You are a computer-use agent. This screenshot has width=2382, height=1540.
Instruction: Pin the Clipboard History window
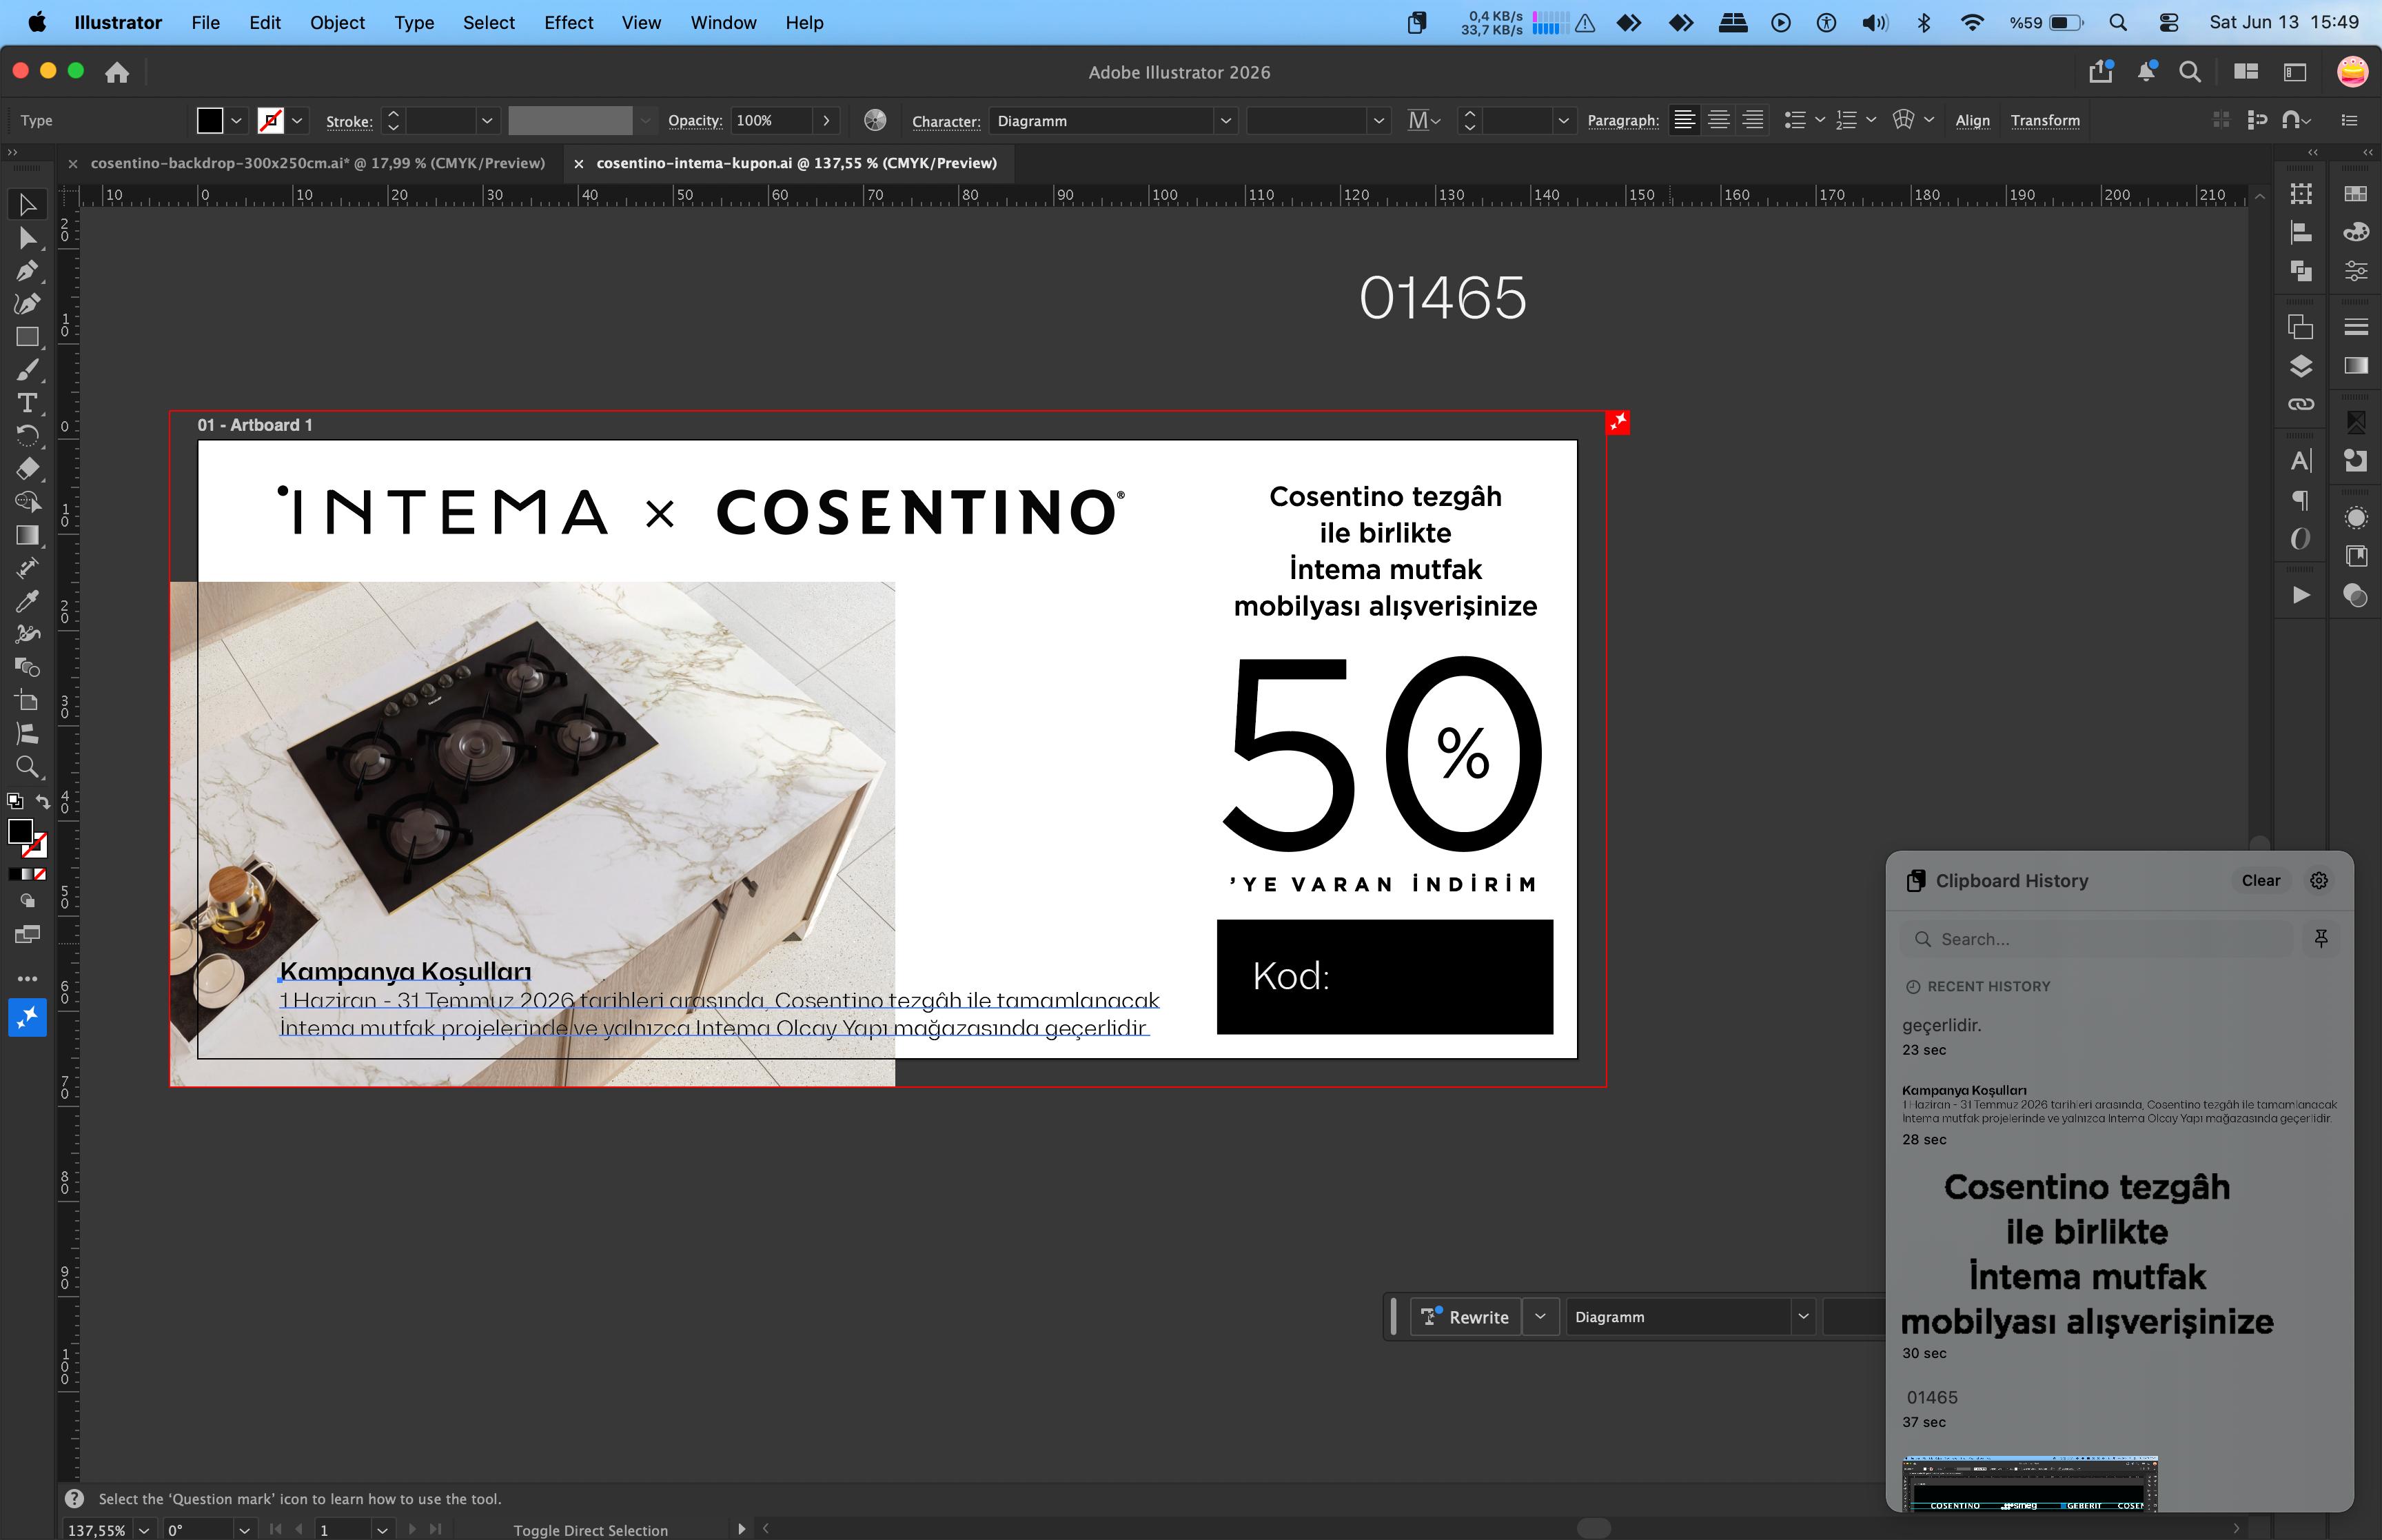tap(2321, 938)
